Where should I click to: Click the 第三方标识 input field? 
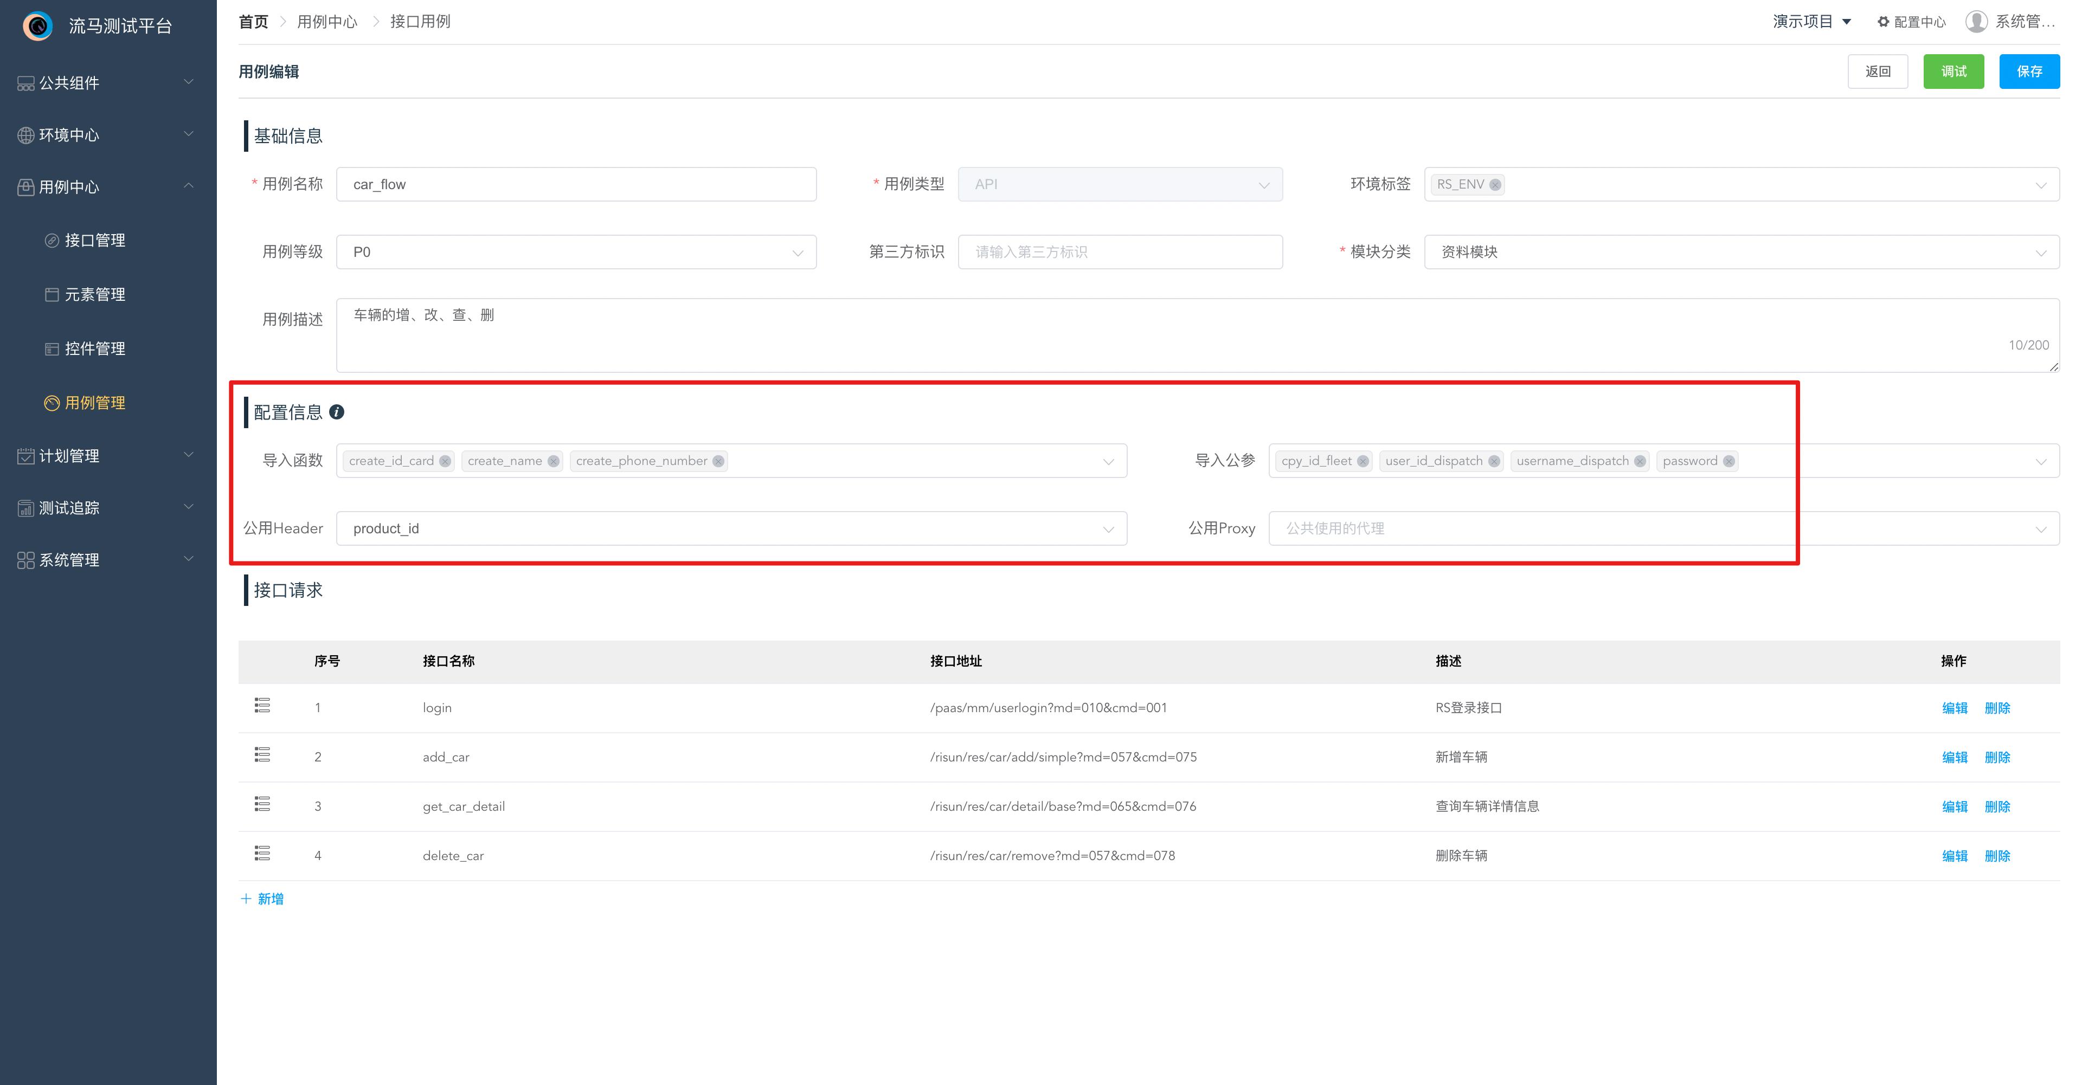1120,252
